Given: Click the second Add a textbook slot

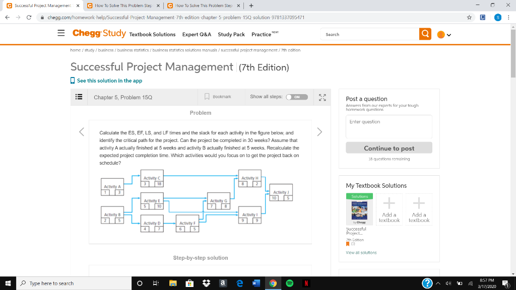Looking at the screenshot, I should (x=419, y=209).
